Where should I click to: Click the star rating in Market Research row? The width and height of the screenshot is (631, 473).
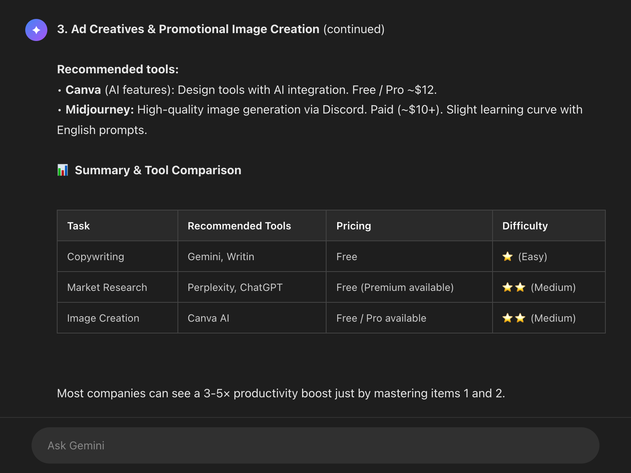(514, 287)
